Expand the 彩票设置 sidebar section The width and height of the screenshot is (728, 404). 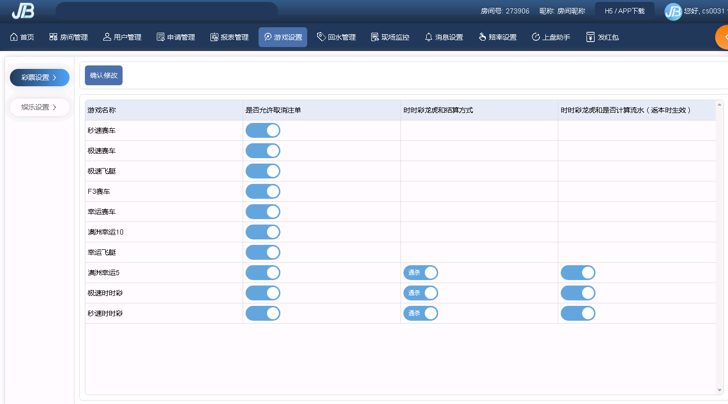[x=39, y=77]
